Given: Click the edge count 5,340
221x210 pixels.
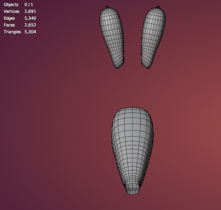Looking at the screenshot, I should click(x=30, y=18).
